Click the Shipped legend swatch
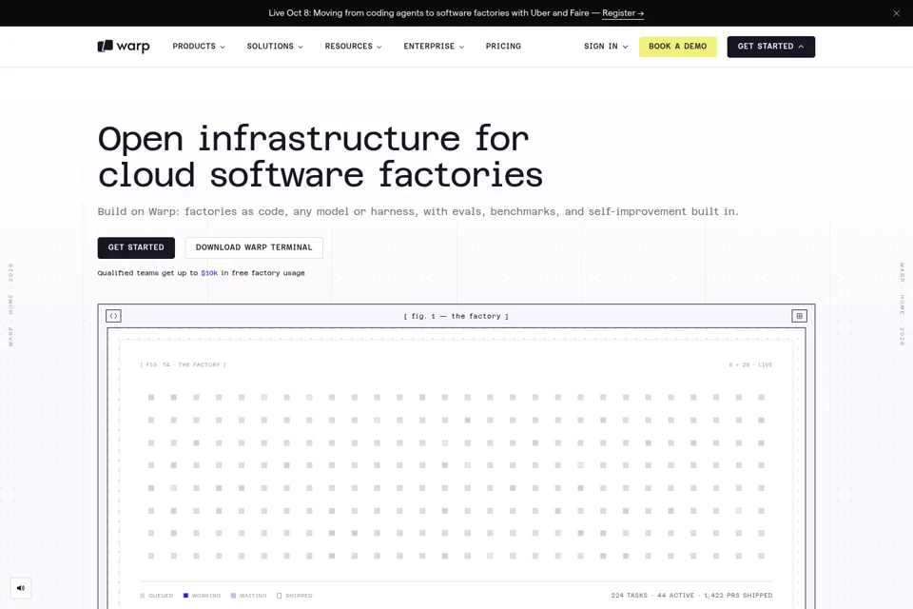 [x=279, y=596]
